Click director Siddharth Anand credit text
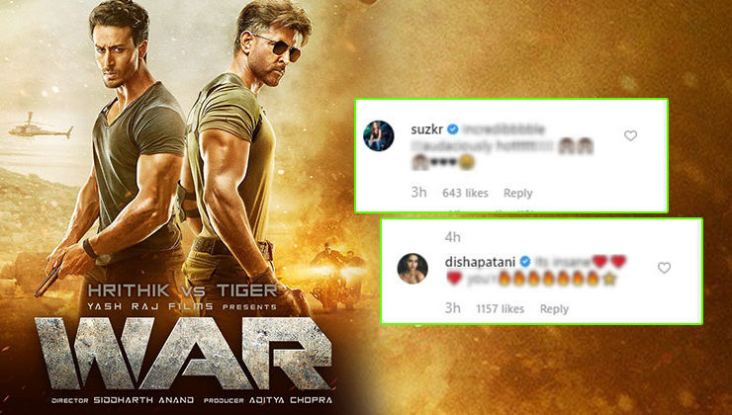Screen dimensions: 732x415 coord(123,400)
